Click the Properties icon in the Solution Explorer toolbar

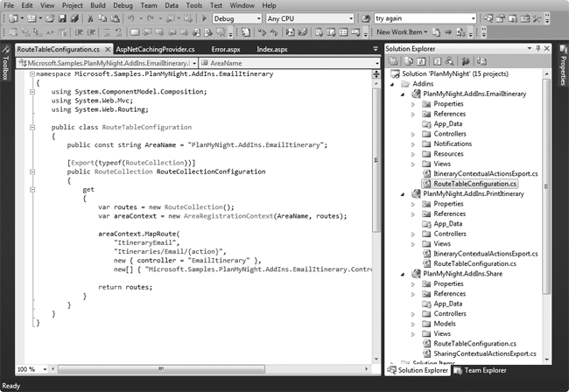point(393,61)
